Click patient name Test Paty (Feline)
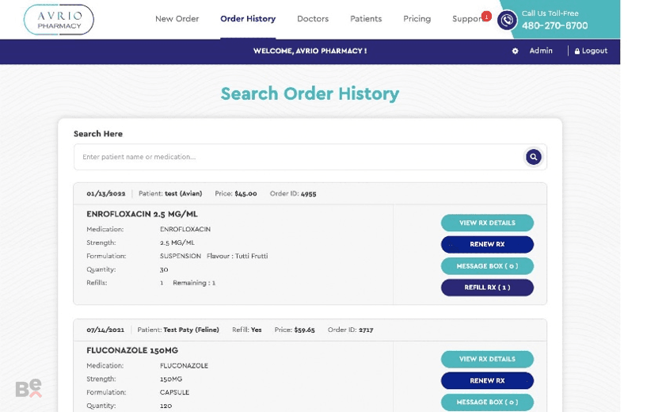Image resolution: width=647 pixels, height=412 pixels. tap(191, 330)
